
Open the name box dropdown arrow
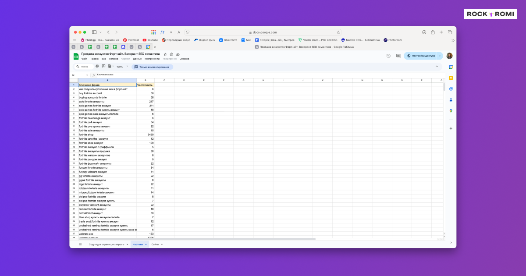tap(87, 75)
